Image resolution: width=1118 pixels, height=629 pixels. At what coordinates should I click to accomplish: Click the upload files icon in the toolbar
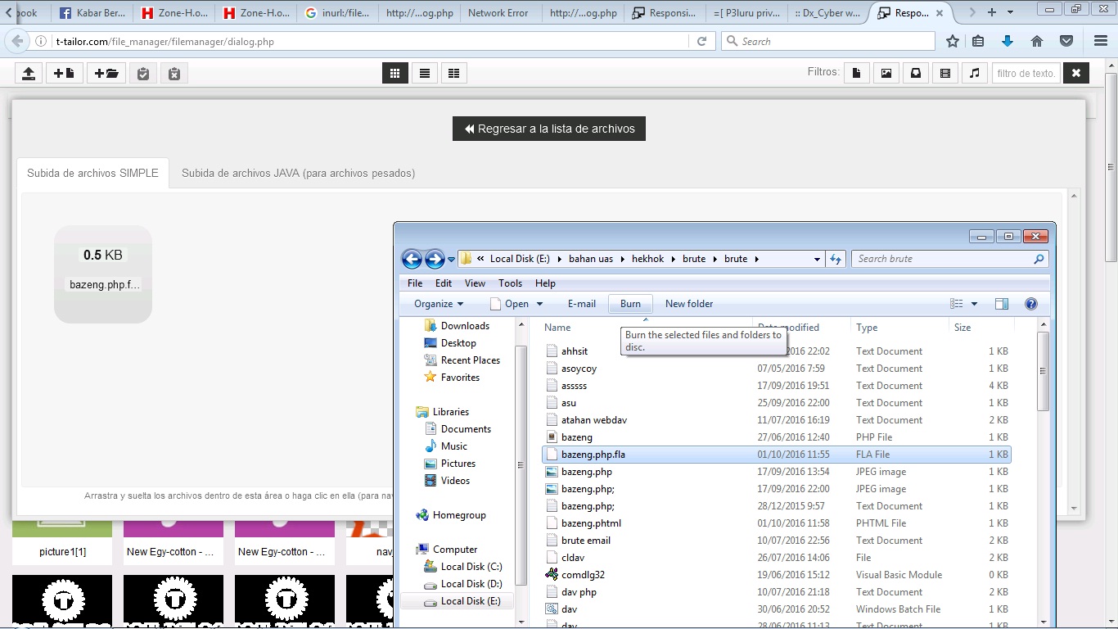pos(29,73)
